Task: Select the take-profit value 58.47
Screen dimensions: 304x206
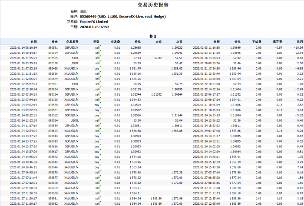Action: coord(179,63)
